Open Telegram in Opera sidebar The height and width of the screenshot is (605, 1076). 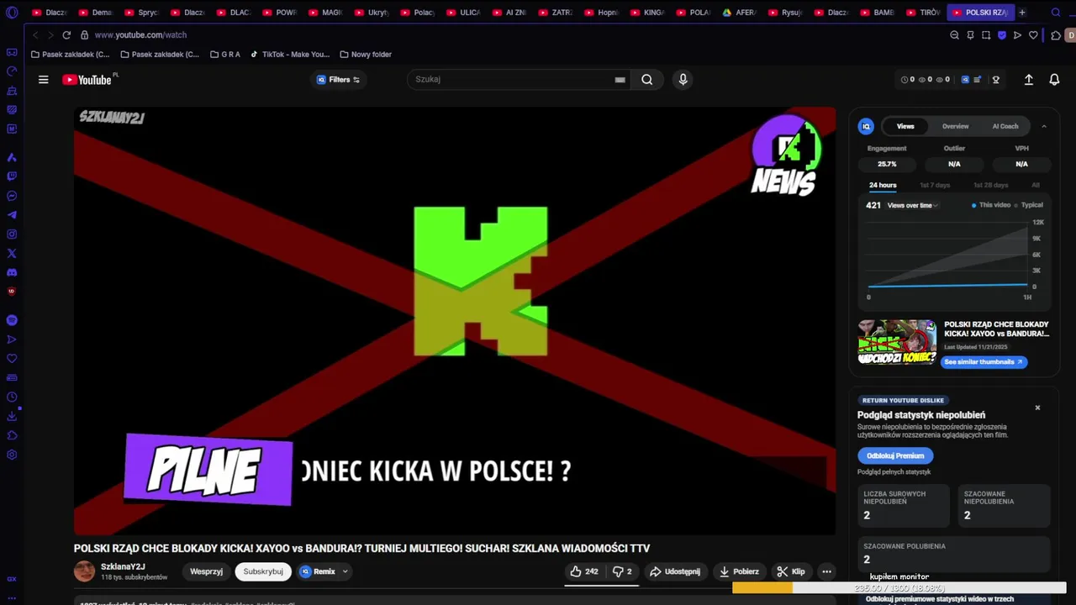click(12, 215)
